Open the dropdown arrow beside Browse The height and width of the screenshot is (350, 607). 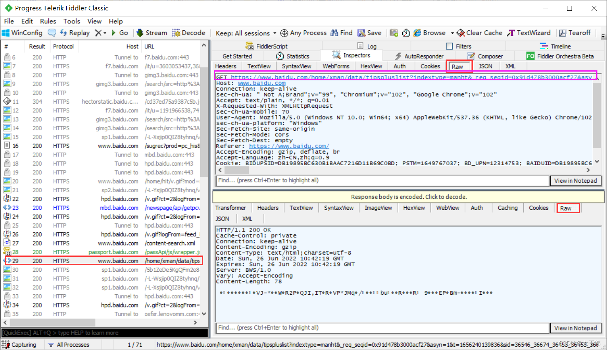click(452, 33)
